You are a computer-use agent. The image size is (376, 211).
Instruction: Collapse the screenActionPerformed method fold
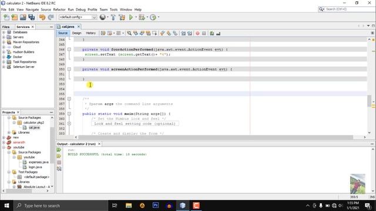pyautogui.click(x=69, y=69)
